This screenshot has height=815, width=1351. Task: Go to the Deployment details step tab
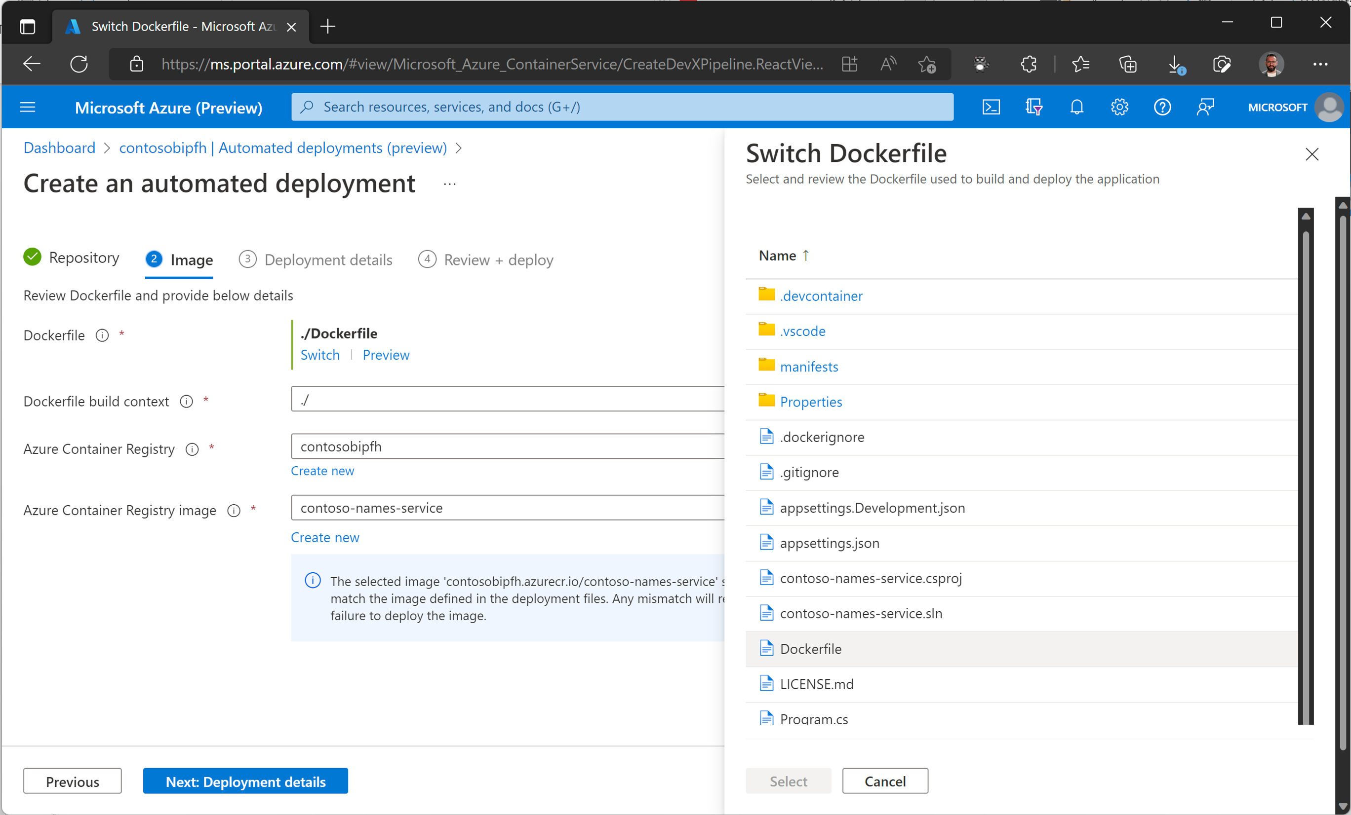click(328, 259)
